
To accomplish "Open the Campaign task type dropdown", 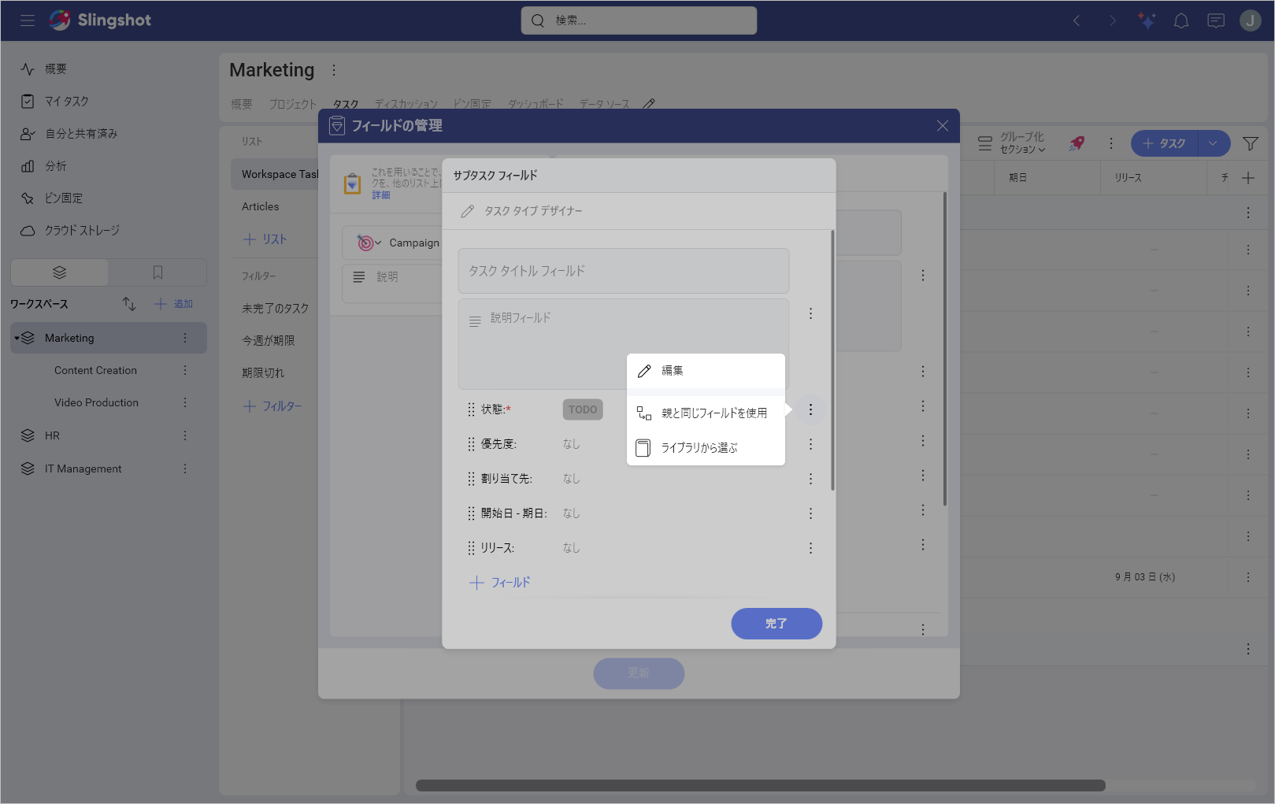I will (376, 243).
